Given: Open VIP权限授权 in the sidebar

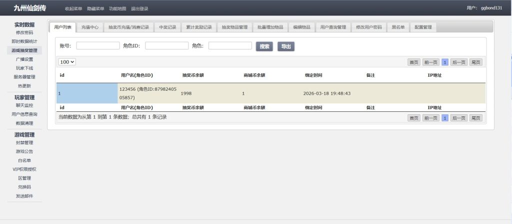Looking at the screenshot, I should [24, 169].
